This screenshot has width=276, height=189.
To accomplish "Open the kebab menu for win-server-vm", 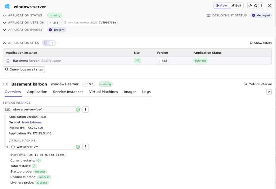I will point(85,147).
